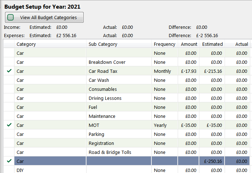Click green checkmark on highlighted Car total row
Image resolution: width=252 pixels, height=173 pixels.
(x=9, y=161)
